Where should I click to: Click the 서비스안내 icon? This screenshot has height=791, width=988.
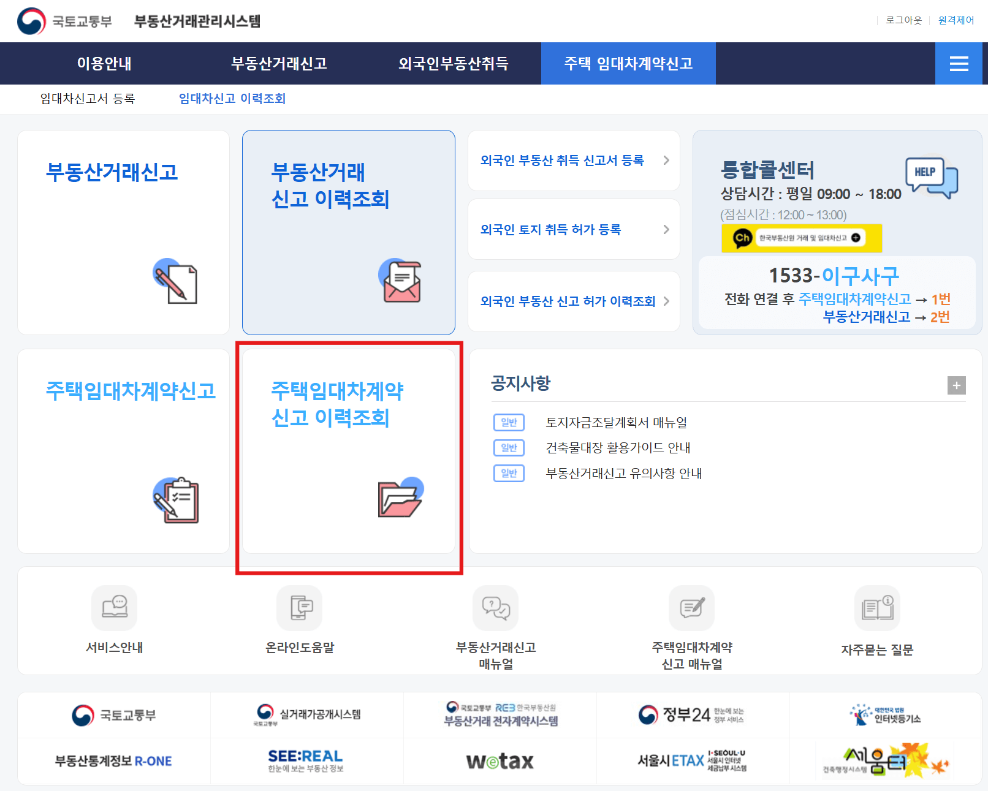coord(115,608)
